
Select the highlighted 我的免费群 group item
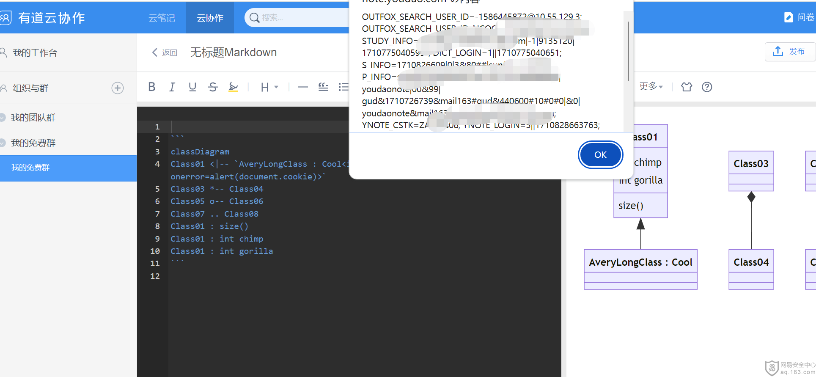[x=68, y=168]
